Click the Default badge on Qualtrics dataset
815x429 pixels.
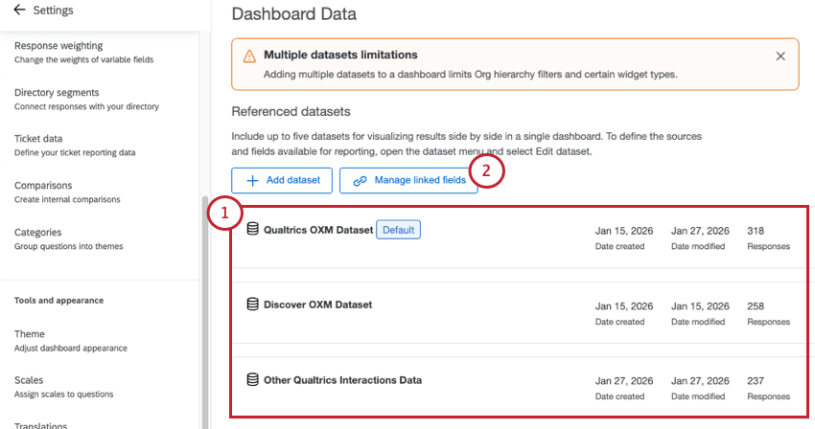398,230
